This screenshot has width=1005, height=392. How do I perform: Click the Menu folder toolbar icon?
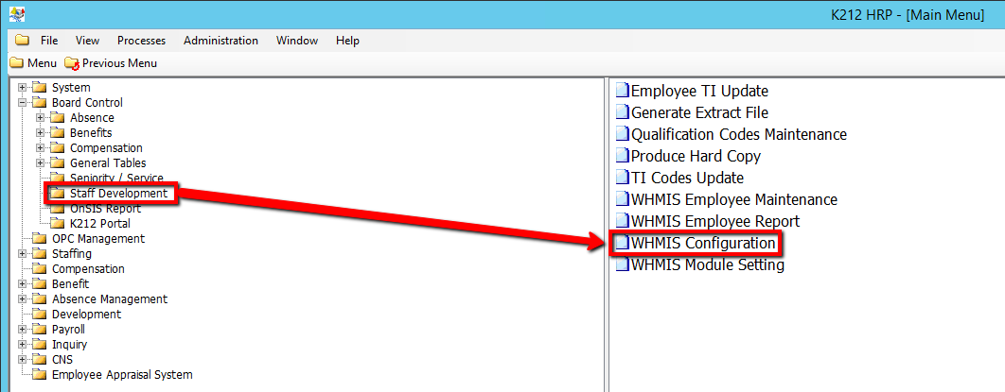(x=16, y=63)
